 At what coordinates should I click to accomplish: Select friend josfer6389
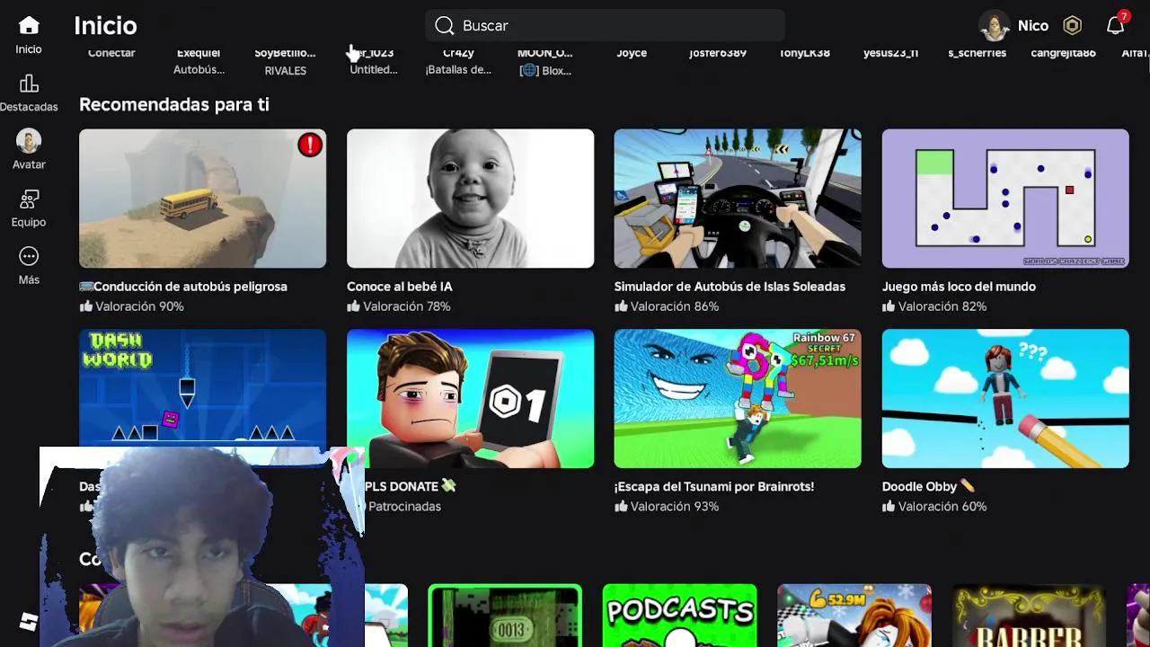click(x=718, y=53)
